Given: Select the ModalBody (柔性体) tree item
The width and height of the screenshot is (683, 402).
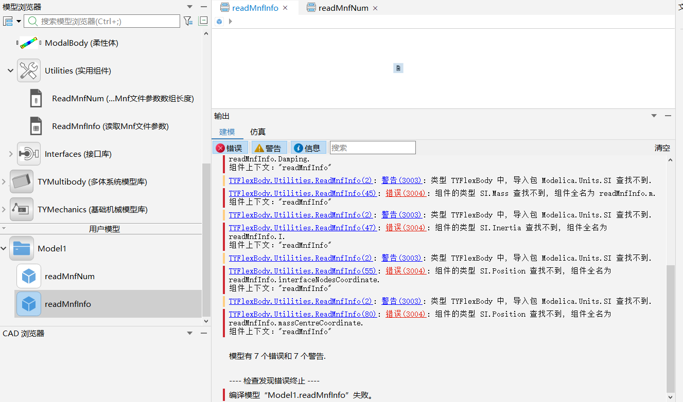Looking at the screenshot, I should pos(81,43).
